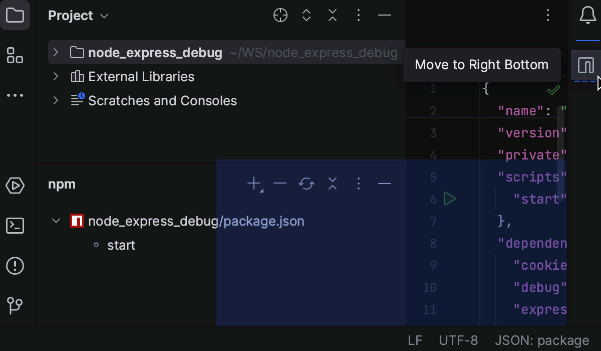The height and width of the screenshot is (351, 601).
Task: Expand the node_express_debug folder
Action: click(x=56, y=52)
